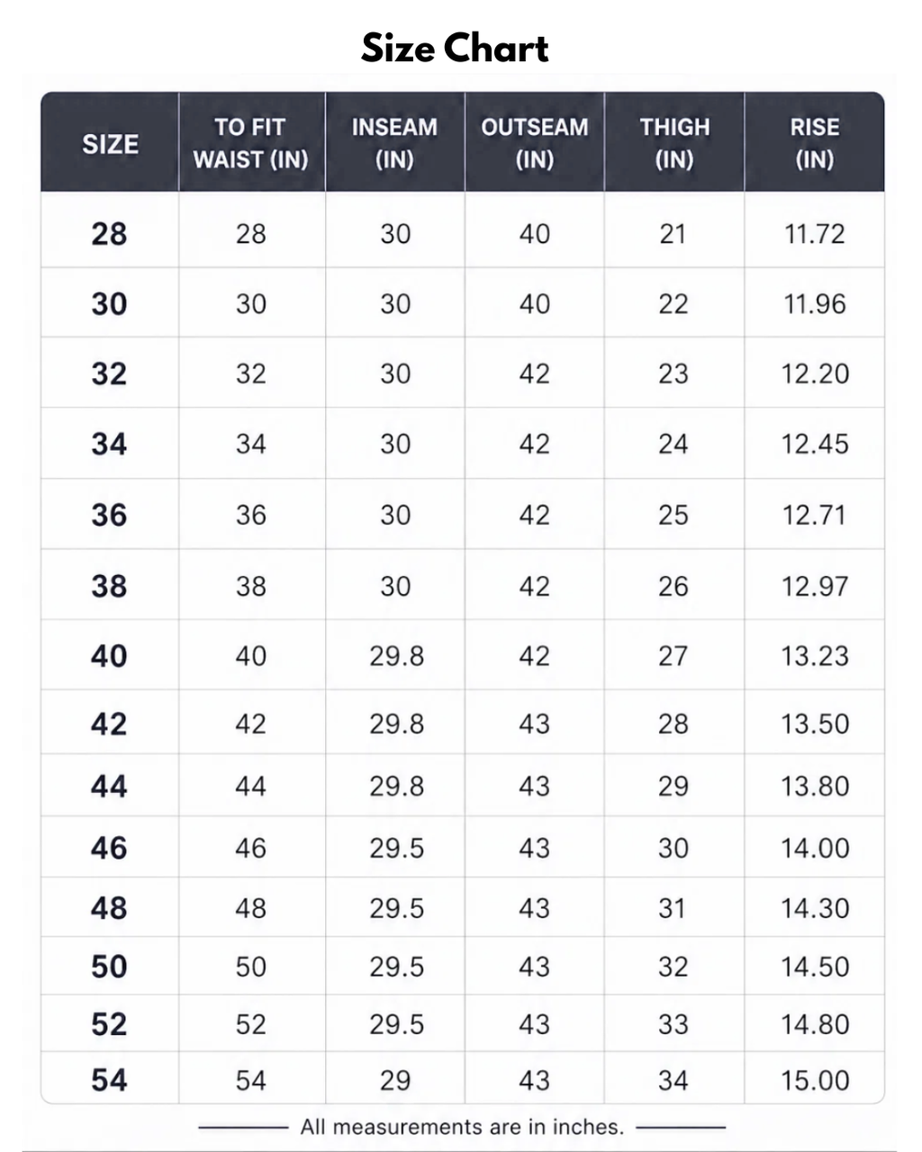Click the Size Chart title

click(455, 48)
